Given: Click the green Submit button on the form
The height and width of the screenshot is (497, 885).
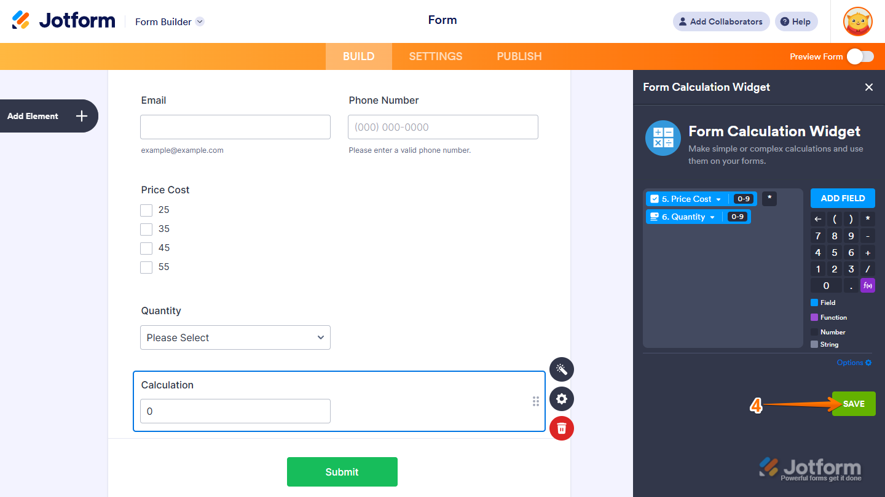Looking at the screenshot, I should pos(342,472).
